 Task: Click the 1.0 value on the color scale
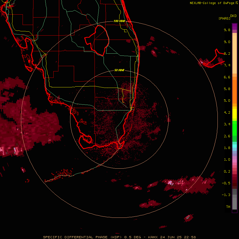pyautogui.click(x=227, y=160)
